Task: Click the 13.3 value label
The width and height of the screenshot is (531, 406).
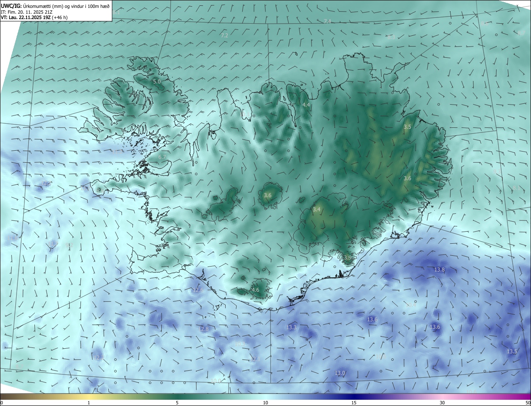Action: tap(292, 328)
